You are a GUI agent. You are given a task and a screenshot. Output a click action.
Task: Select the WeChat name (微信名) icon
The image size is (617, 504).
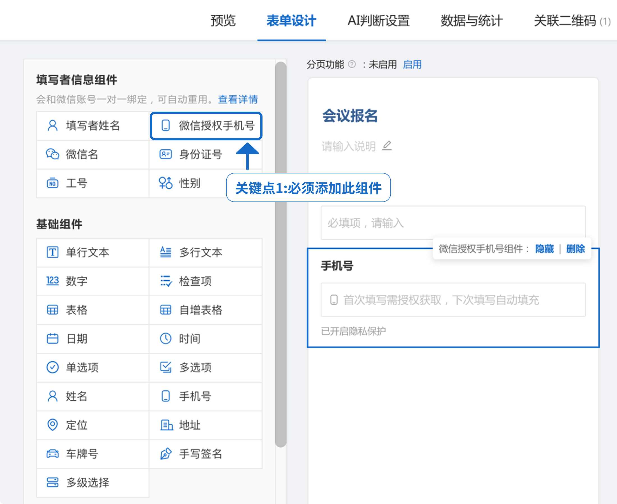(x=52, y=154)
